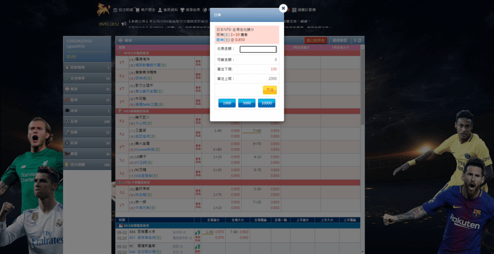Close the bet slip dialog

click(x=283, y=9)
